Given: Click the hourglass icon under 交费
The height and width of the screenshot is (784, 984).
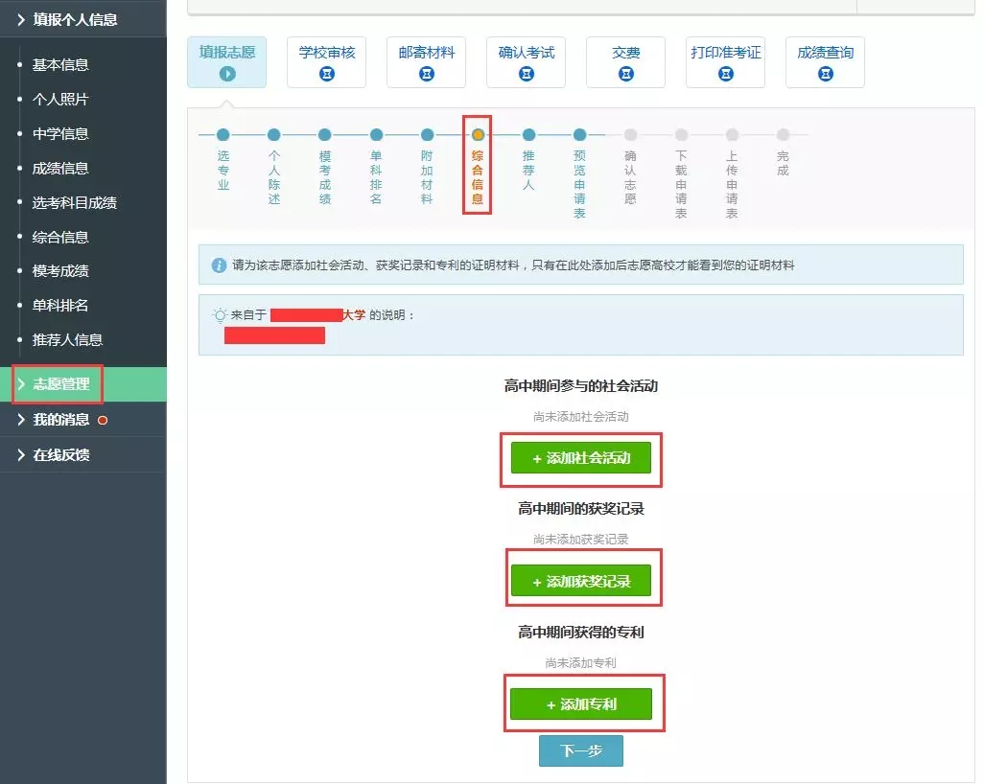Looking at the screenshot, I should [626, 74].
